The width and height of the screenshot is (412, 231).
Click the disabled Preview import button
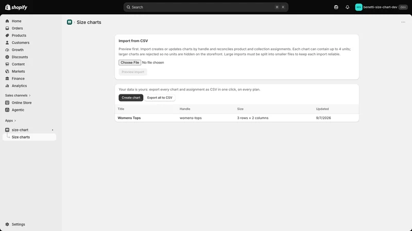point(133,72)
